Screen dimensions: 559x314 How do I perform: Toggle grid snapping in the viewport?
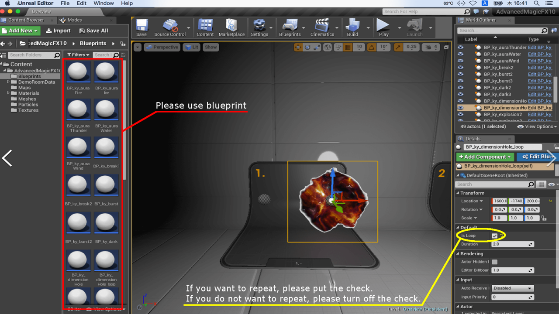[348, 47]
